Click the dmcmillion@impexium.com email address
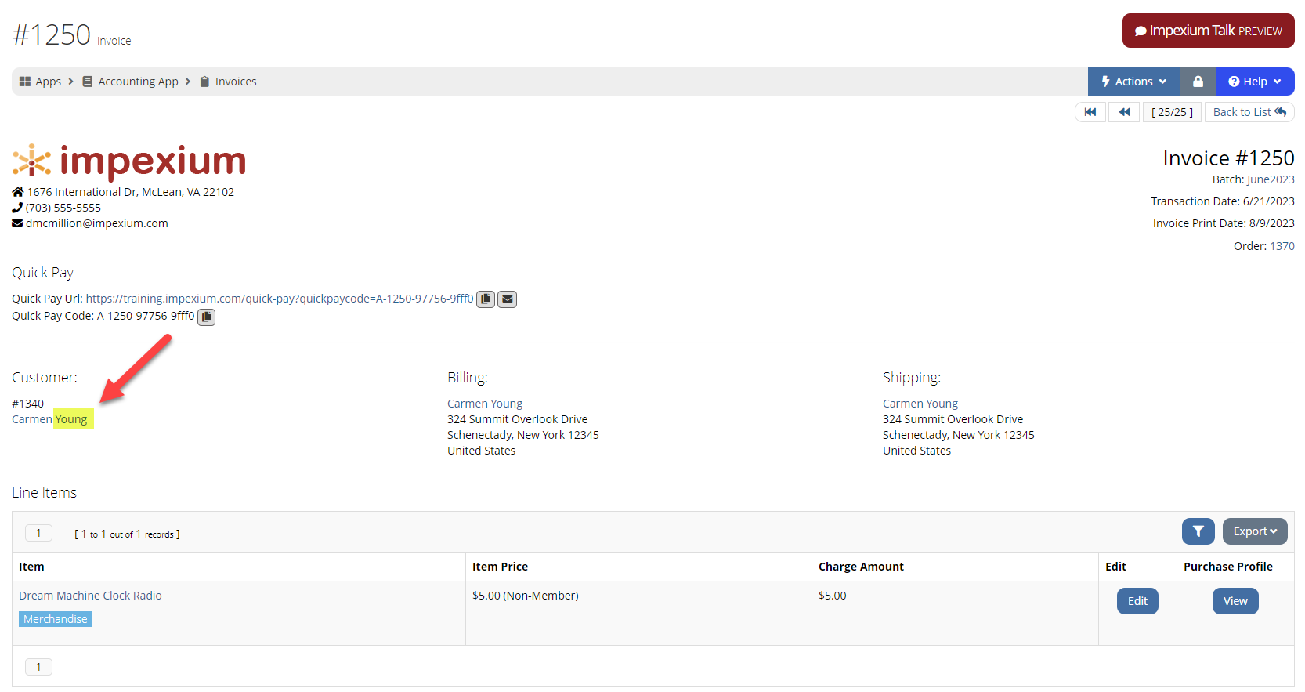 pyautogui.click(x=96, y=223)
